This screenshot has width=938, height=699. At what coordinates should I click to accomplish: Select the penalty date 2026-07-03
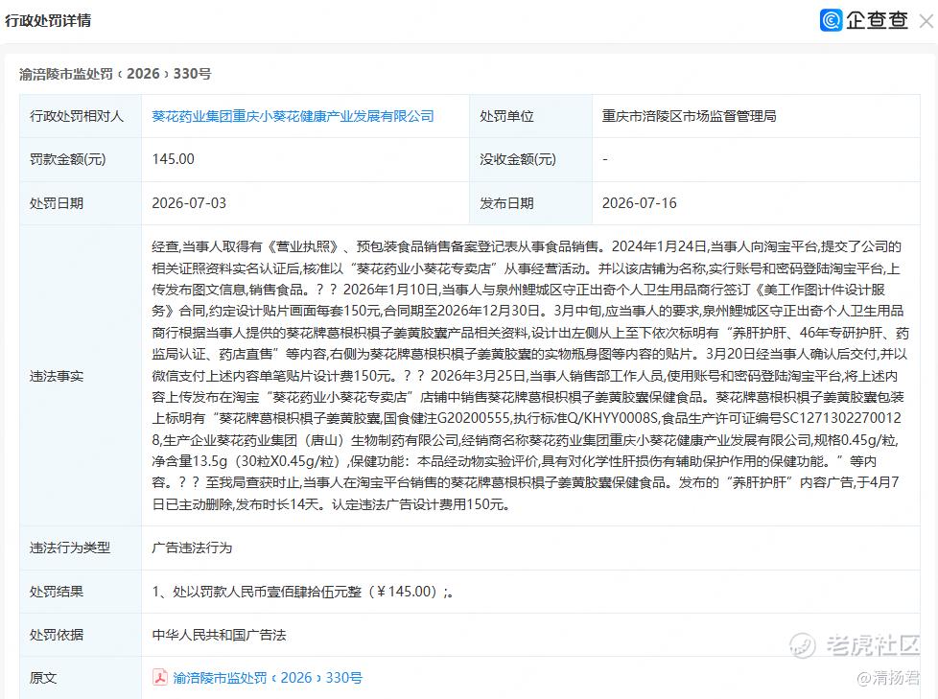pos(189,203)
